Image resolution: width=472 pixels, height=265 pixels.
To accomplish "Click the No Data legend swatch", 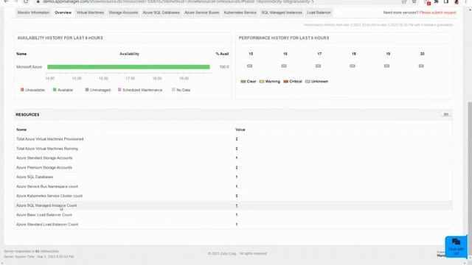I will (173, 90).
